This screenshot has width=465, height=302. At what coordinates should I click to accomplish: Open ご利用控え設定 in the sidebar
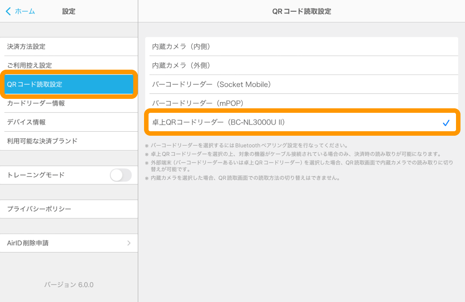click(x=30, y=66)
